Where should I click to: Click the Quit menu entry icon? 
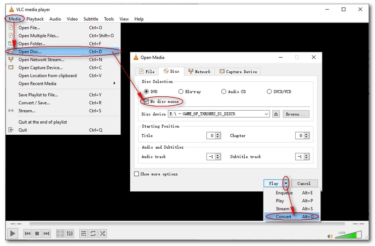[11, 130]
